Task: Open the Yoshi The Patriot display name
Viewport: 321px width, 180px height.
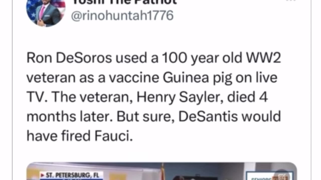Action: click(x=125, y=2)
